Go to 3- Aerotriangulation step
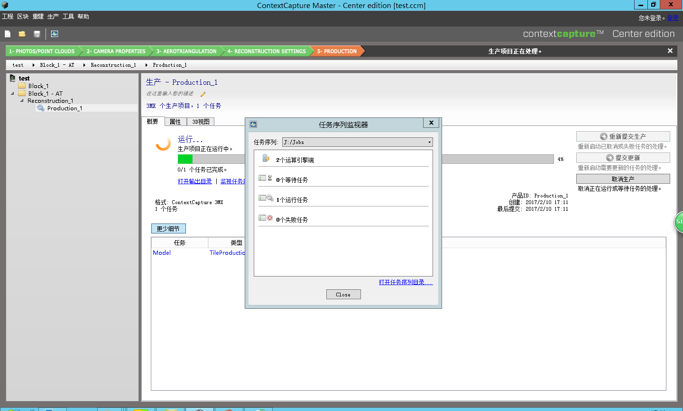 186,51
